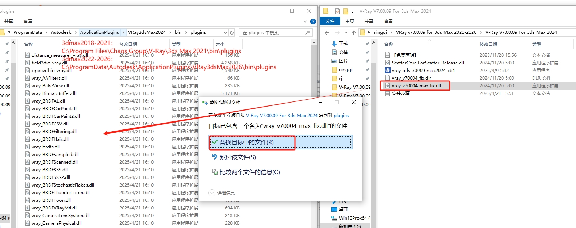Open the 查看 tab in plugins window
Viewport: 576px width, 228px height.
28,21
